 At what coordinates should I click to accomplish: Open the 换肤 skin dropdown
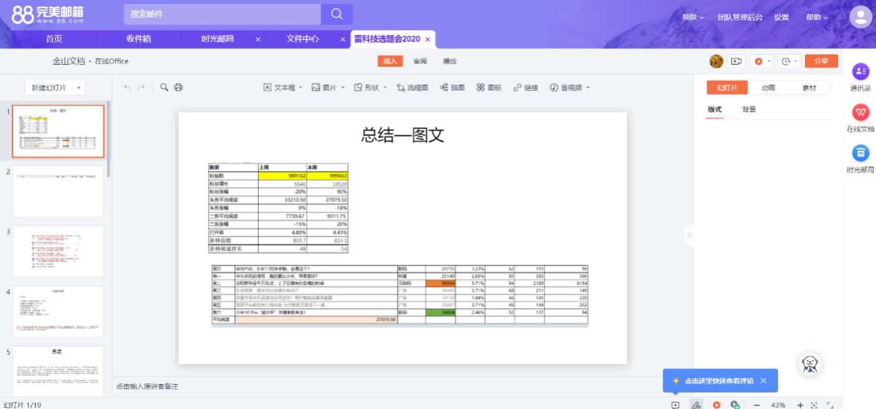coord(692,17)
